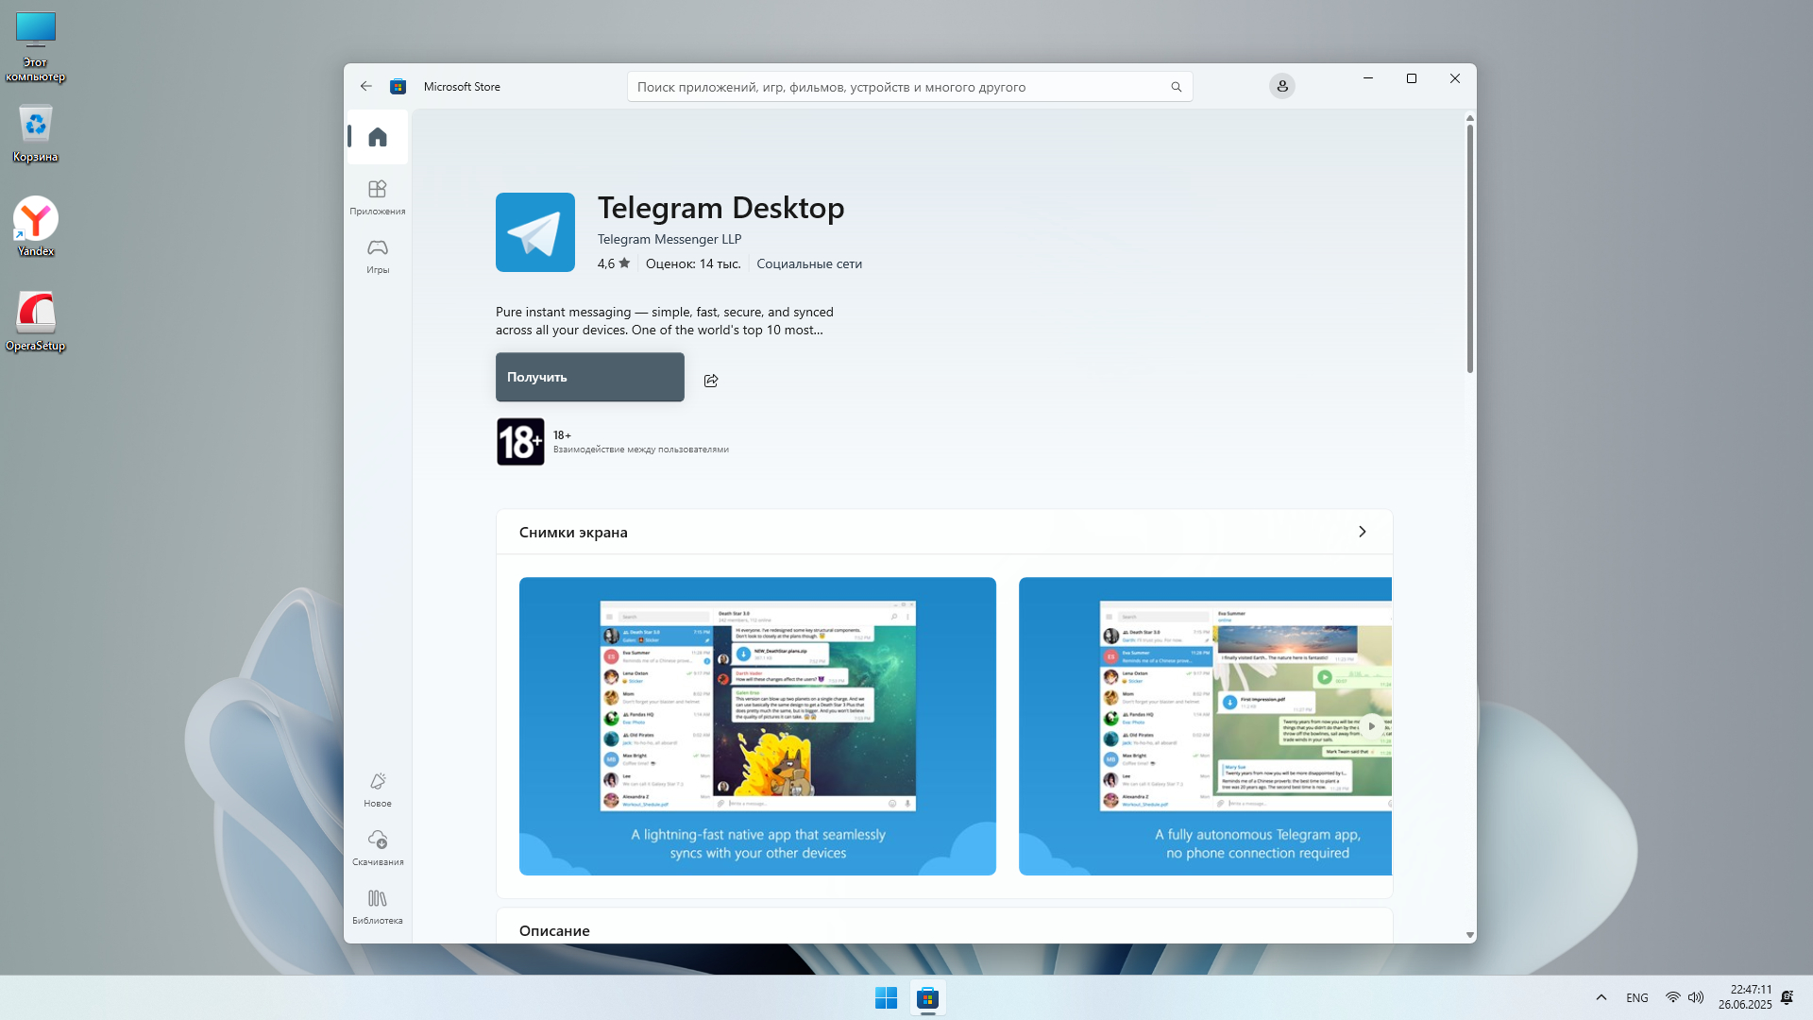Open the Библиотека library page

coord(378,907)
